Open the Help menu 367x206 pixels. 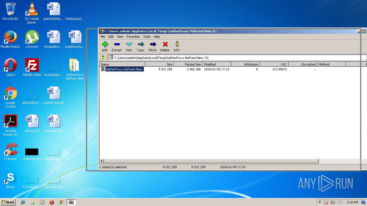157,37
